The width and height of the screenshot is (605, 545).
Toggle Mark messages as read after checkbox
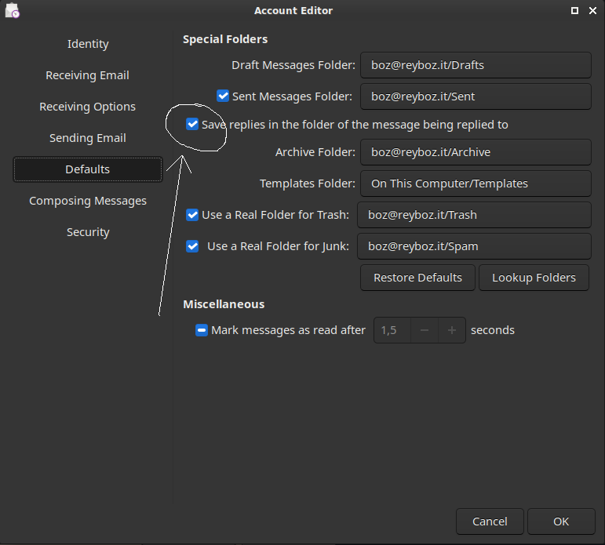coord(202,330)
